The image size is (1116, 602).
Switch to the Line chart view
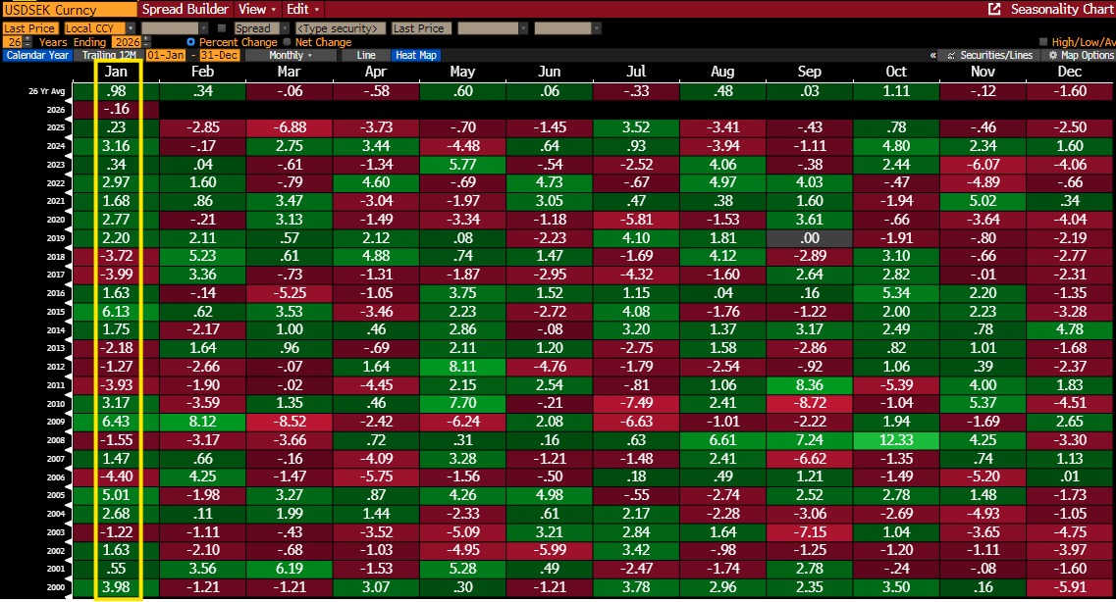click(x=365, y=55)
